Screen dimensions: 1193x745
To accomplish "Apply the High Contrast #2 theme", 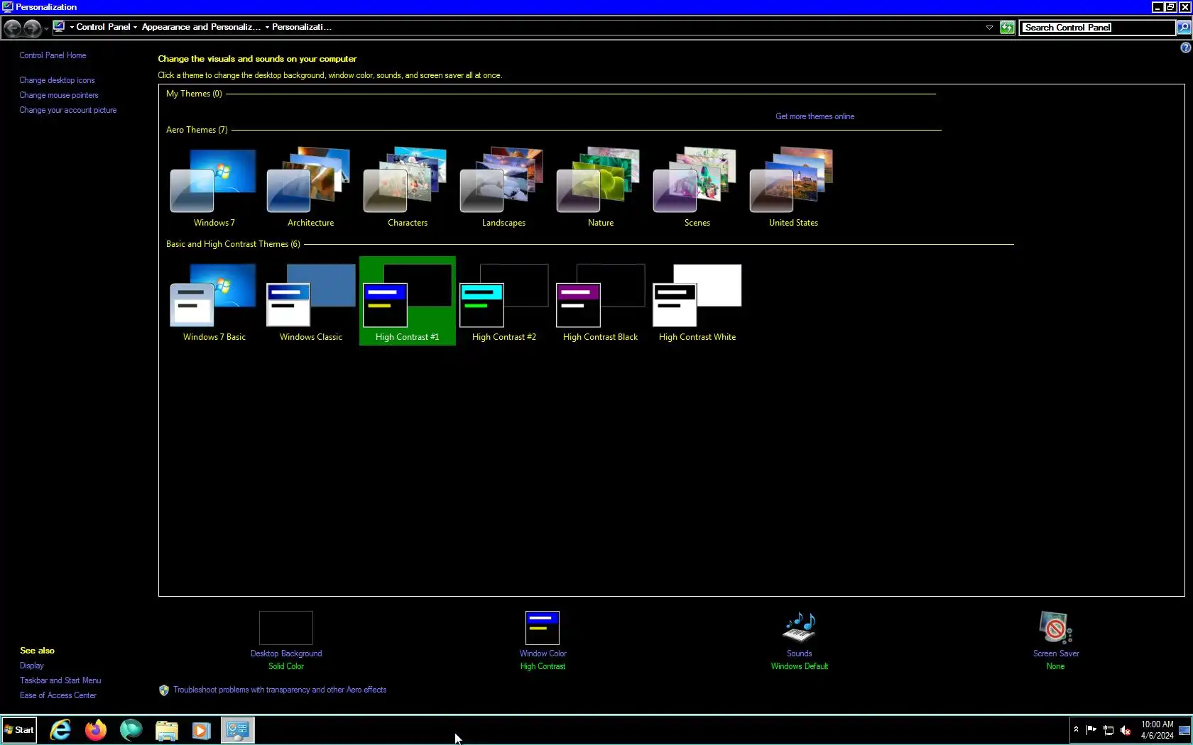I will click(x=503, y=302).
